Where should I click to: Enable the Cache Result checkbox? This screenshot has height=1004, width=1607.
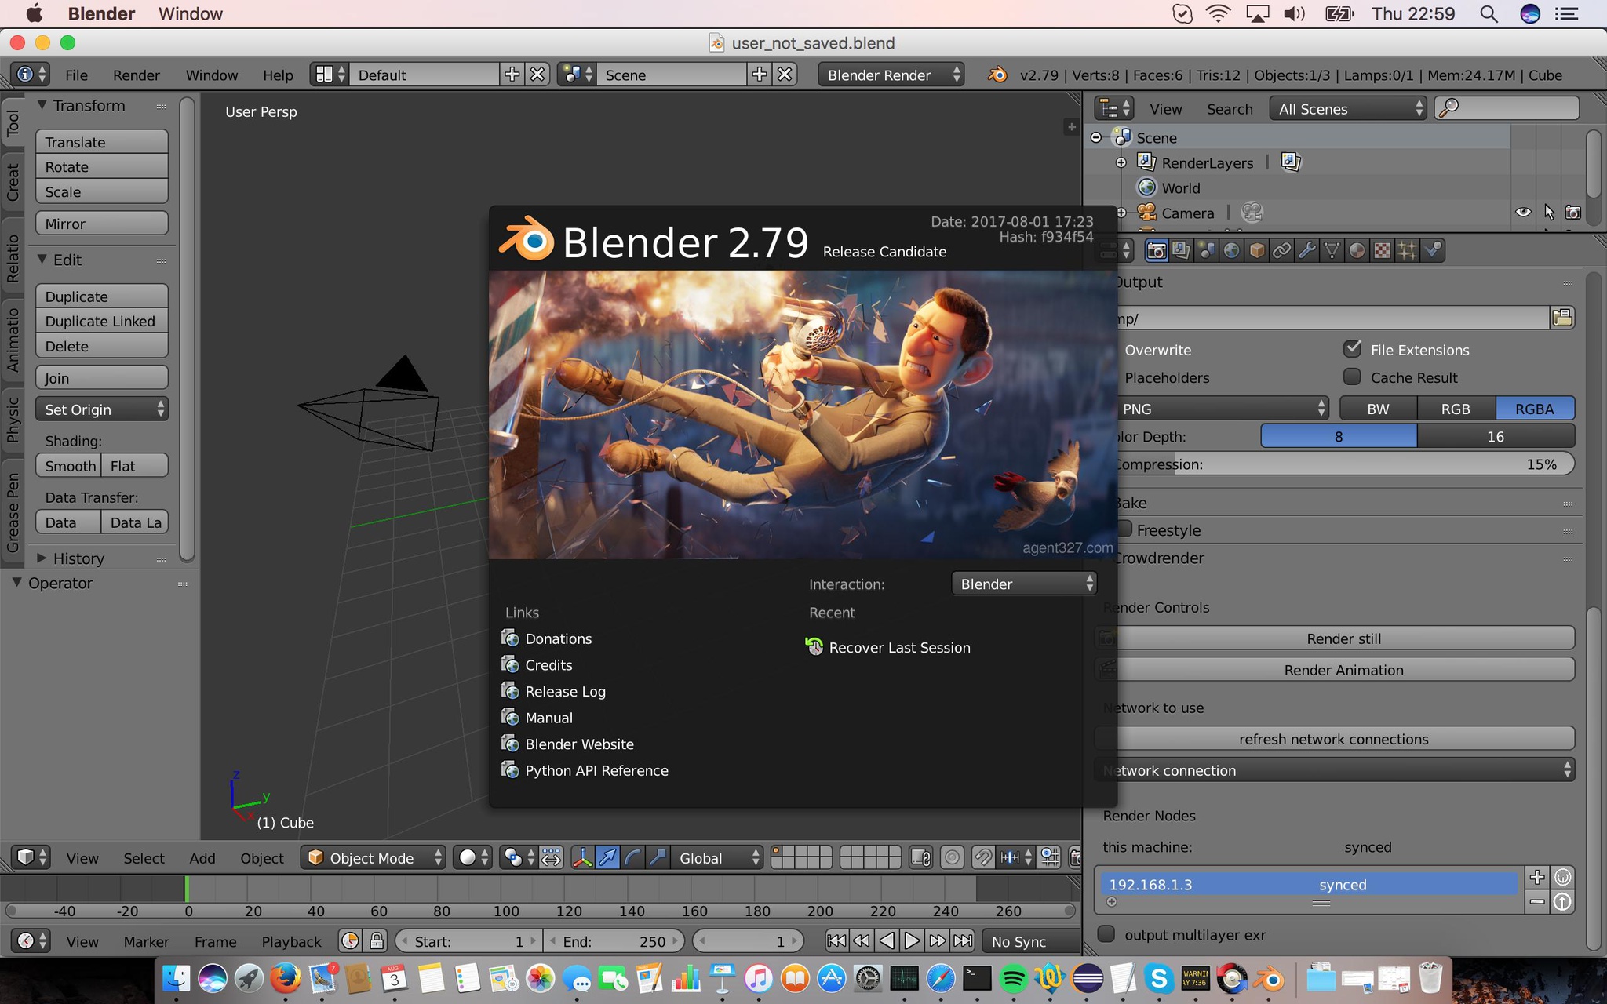coord(1352,377)
